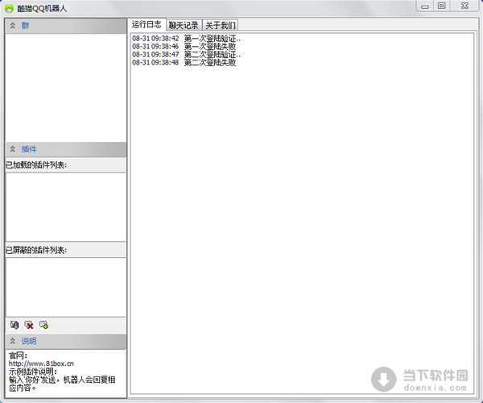Select log line 09:38:48 第二次登陆失败
The height and width of the screenshot is (403, 483).
(x=184, y=63)
